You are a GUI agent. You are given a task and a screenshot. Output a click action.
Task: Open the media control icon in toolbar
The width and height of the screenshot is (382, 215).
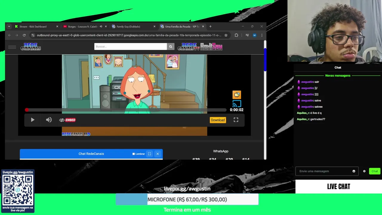click(x=247, y=35)
